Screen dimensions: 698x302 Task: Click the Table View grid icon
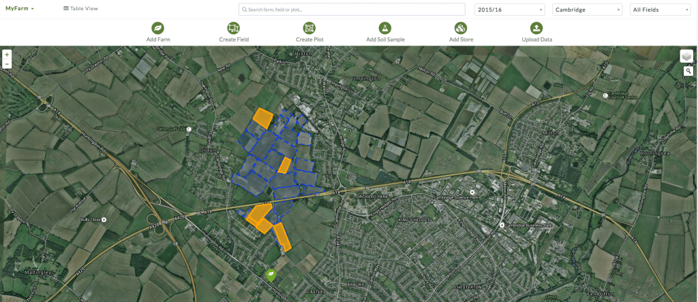tap(66, 8)
